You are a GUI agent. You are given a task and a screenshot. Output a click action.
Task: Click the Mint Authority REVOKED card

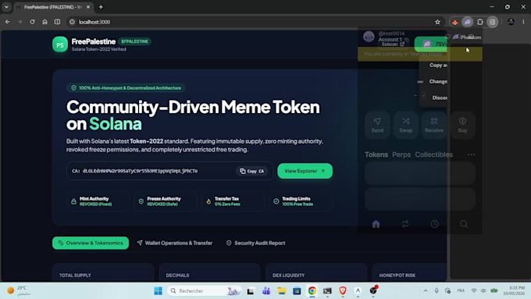98,201
